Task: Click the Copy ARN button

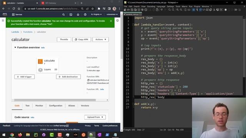Action: (81, 39)
